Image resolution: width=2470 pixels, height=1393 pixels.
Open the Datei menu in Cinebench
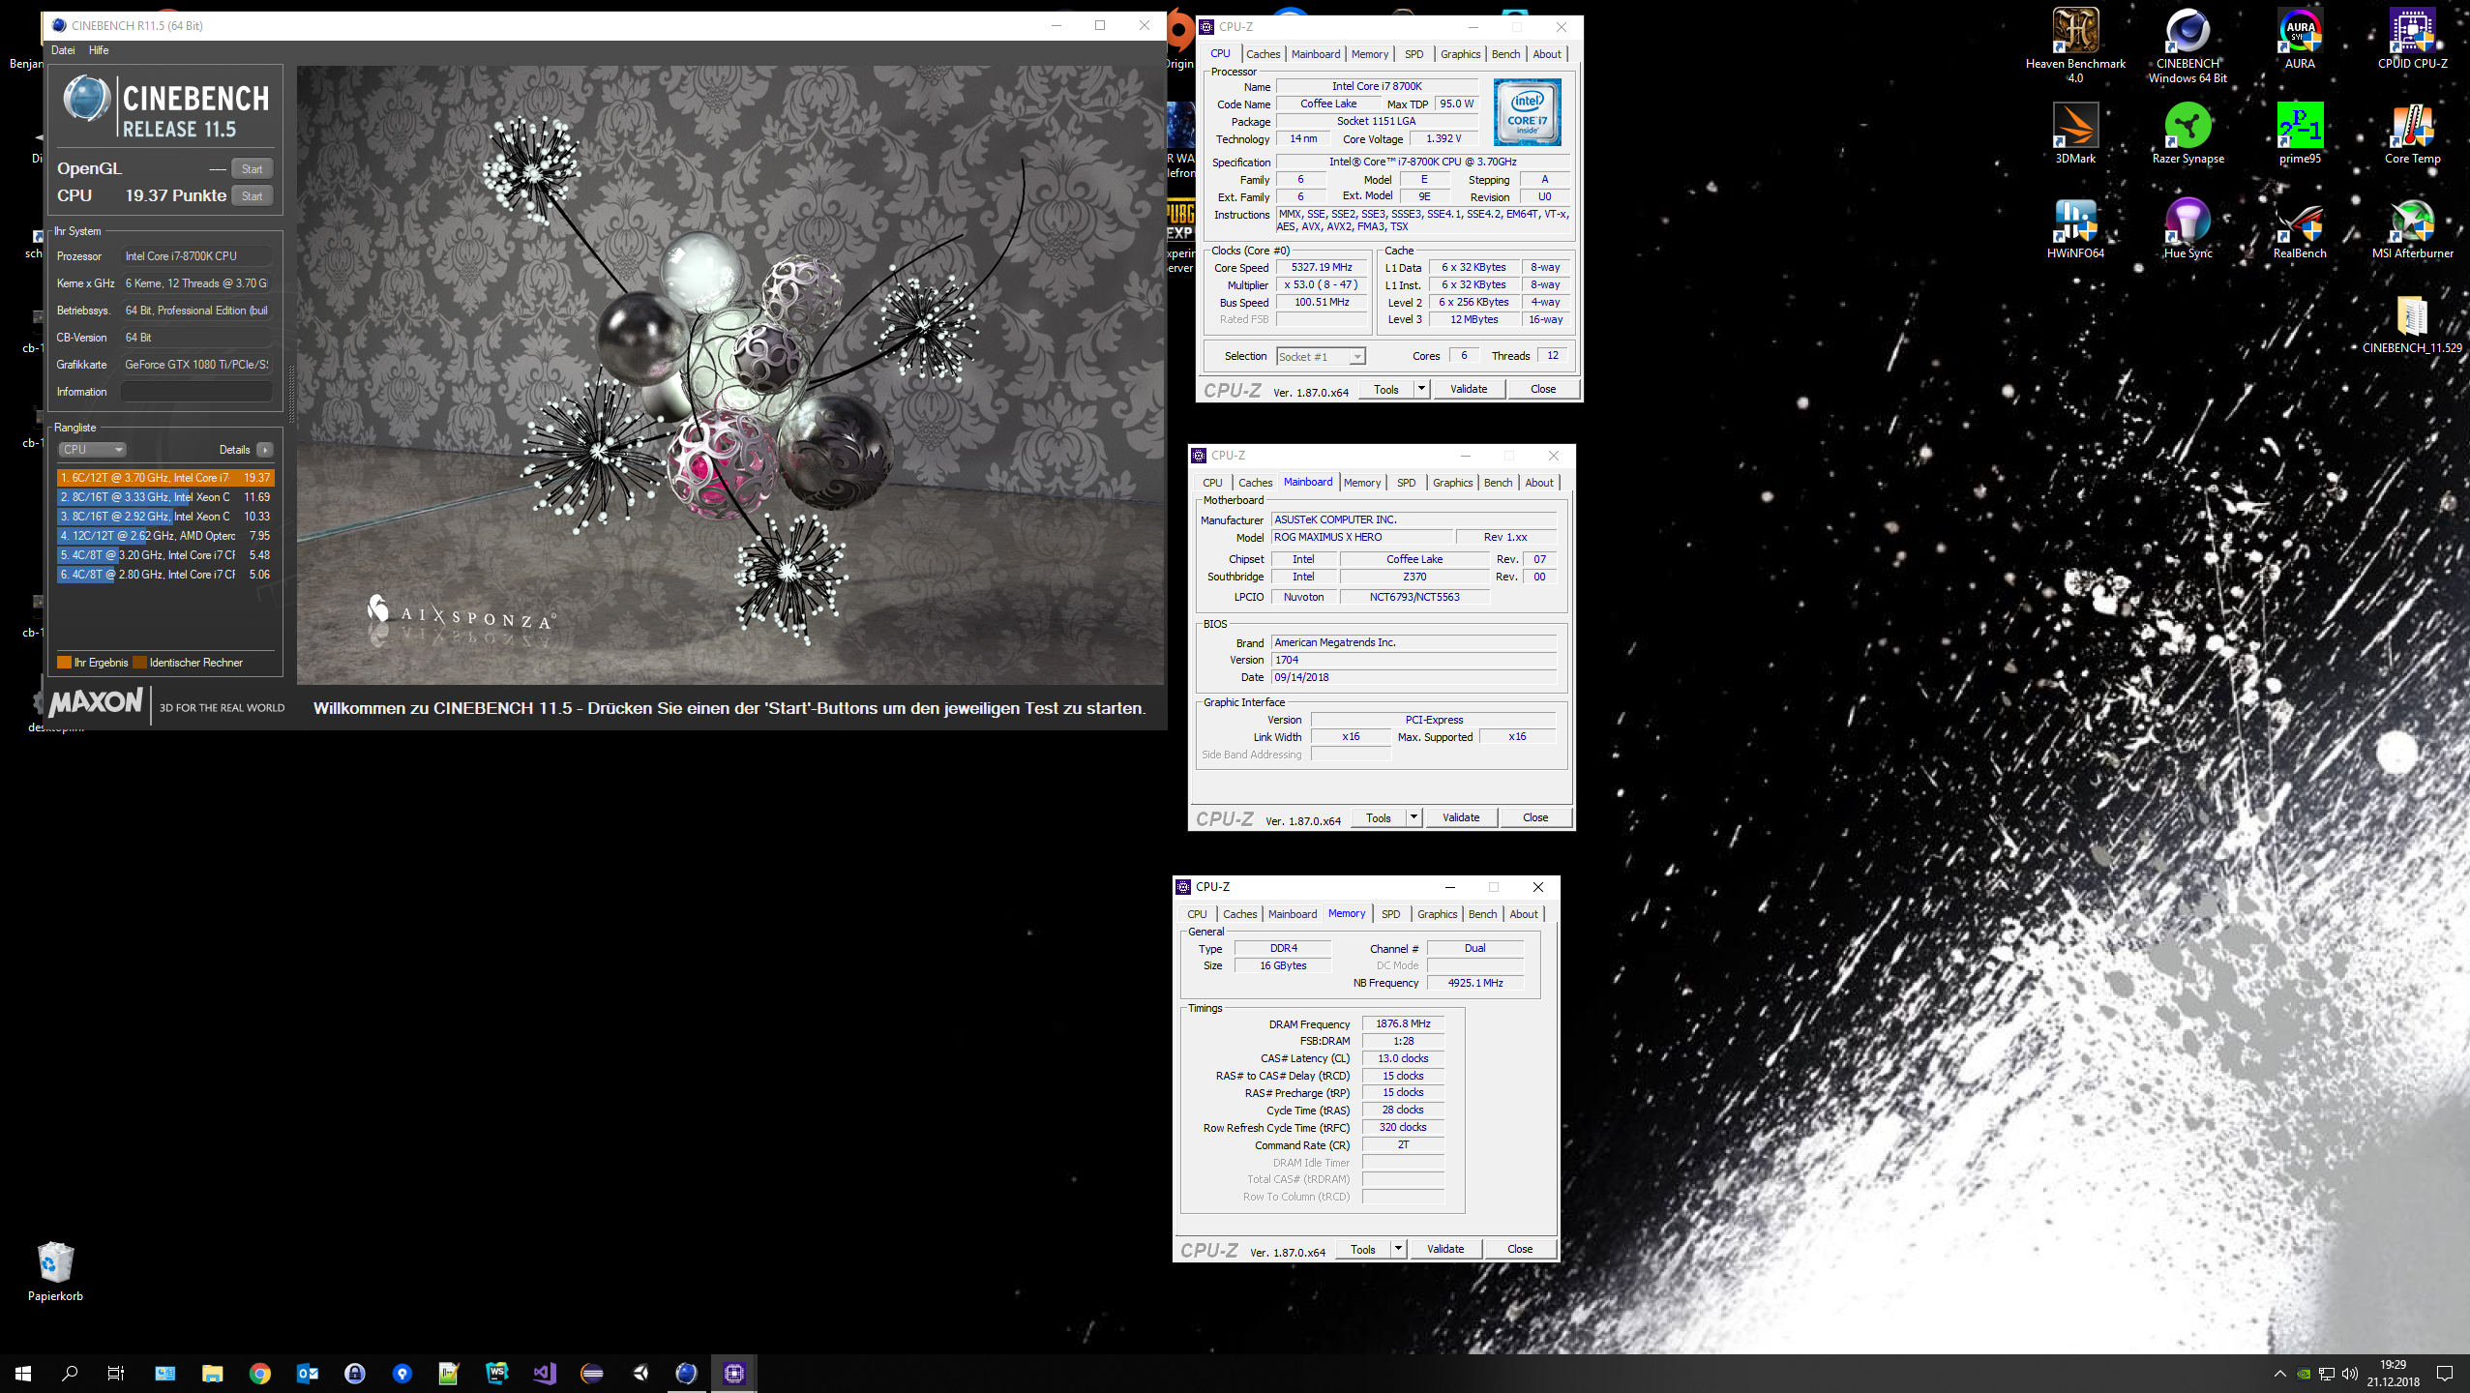pyautogui.click(x=63, y=50)
